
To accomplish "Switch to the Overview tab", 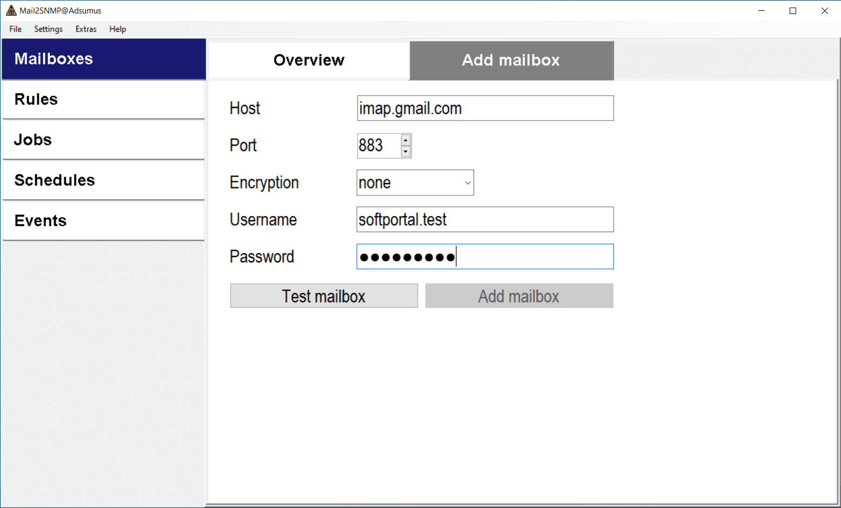I will pyautogui.click(x=309, y=60).
